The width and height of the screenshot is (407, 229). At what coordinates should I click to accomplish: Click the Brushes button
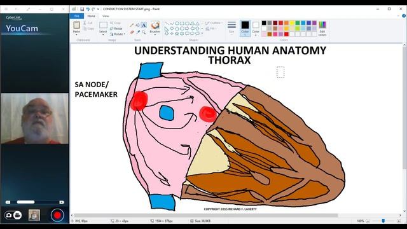[155, 27]
